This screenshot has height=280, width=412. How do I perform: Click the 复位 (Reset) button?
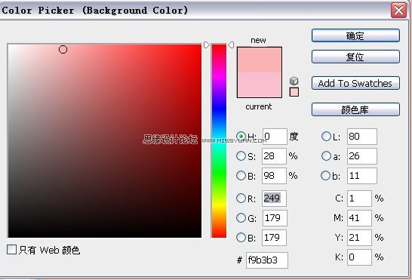coord(355,57)
